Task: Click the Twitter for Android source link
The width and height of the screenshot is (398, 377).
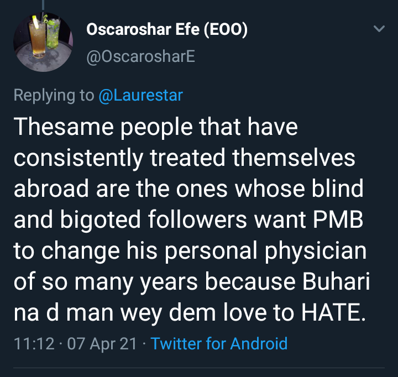Action: point(219,343)
